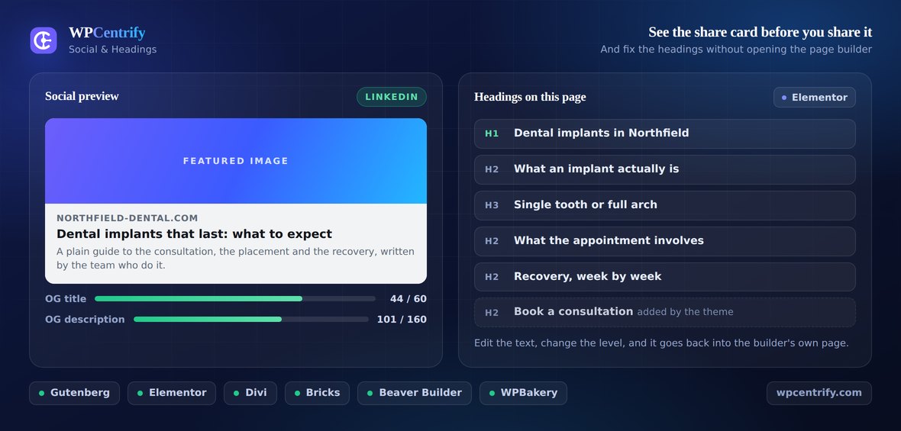Select the 'Recovery, week by week' heading
Image resolution: width=901 pixels, height=431 pixels.
[587, 277]
